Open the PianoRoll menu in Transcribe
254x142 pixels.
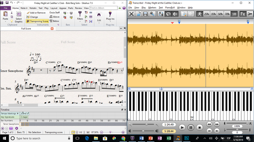[x=170, y=7]
